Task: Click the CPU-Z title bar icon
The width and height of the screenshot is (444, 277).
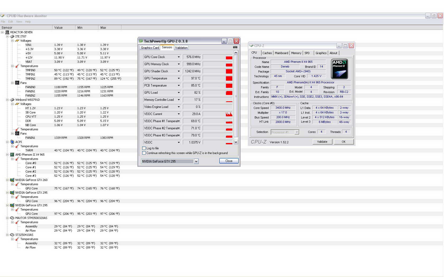Action: point(251,46)
